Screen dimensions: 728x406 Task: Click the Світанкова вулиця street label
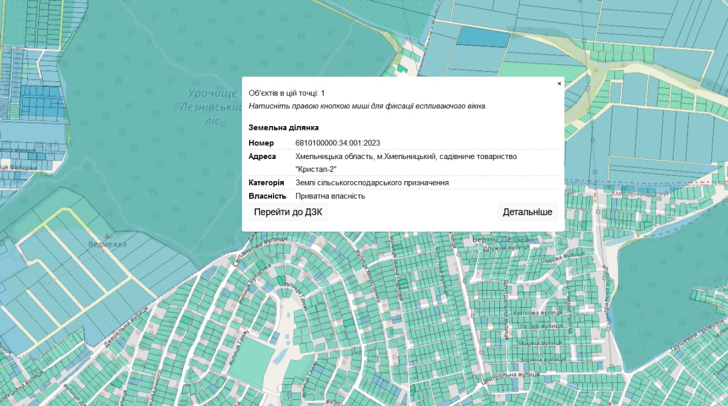pyautogui.click(x=253, y=252)
